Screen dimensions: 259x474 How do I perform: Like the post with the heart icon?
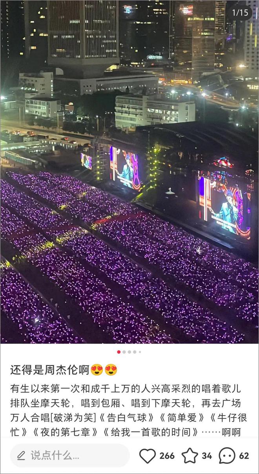148,456
